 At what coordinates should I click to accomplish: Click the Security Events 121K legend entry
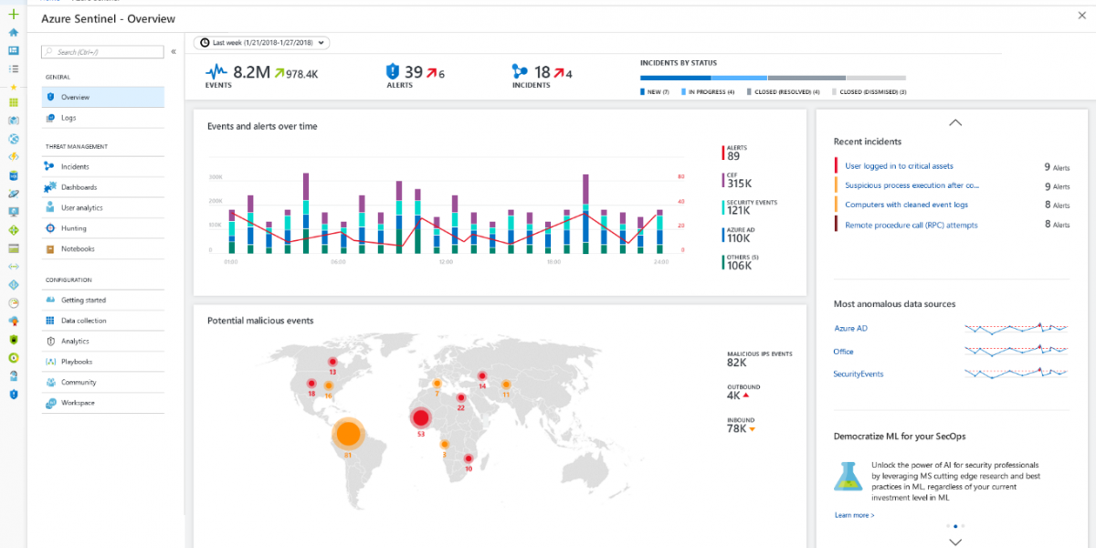coord(749,209)
